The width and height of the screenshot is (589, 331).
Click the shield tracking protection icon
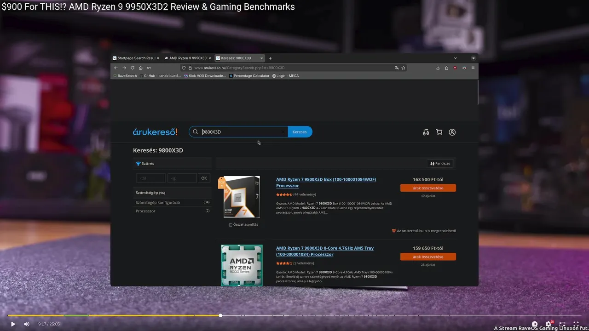[184, 68]
